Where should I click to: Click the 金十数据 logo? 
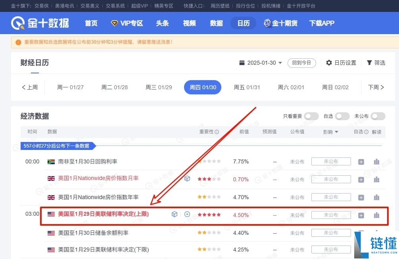coord(40,23)
